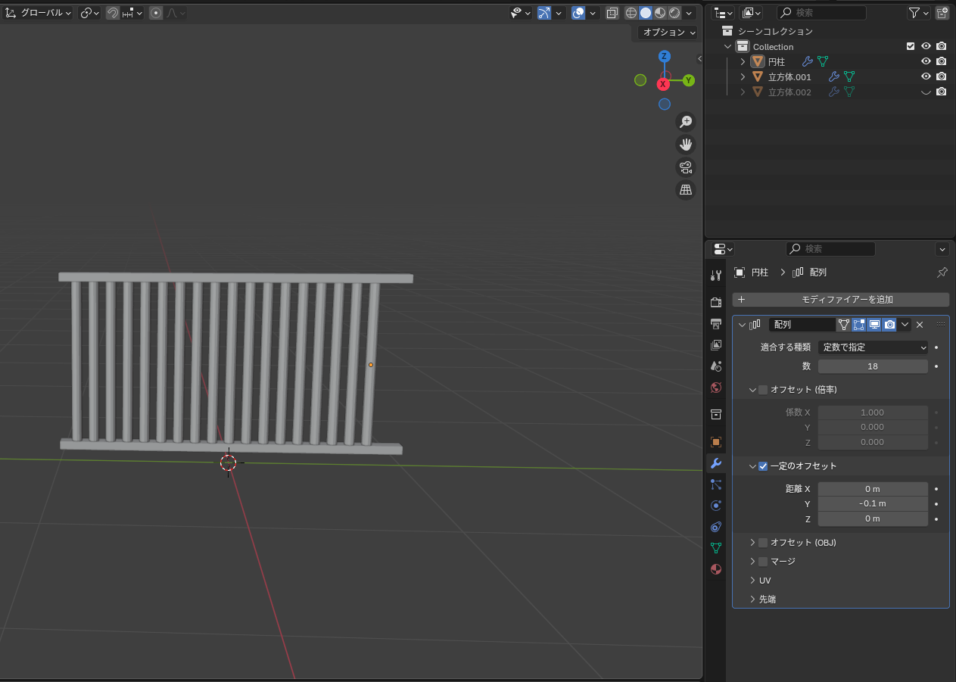Switch to wireframe viewport shading
956x682 pixels.
click(631, 13)
